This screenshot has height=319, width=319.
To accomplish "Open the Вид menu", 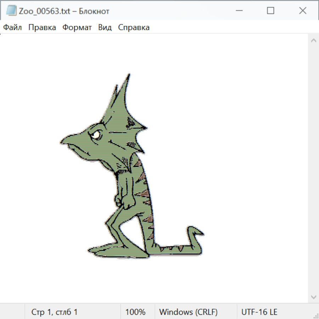I will pyautogui.click(x=105, y=28).
